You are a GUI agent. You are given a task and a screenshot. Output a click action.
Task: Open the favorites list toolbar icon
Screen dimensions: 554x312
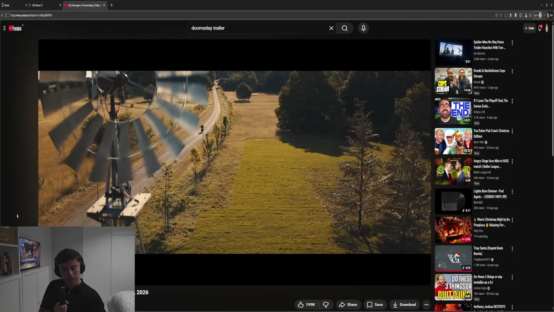click(x=531, y=15)
